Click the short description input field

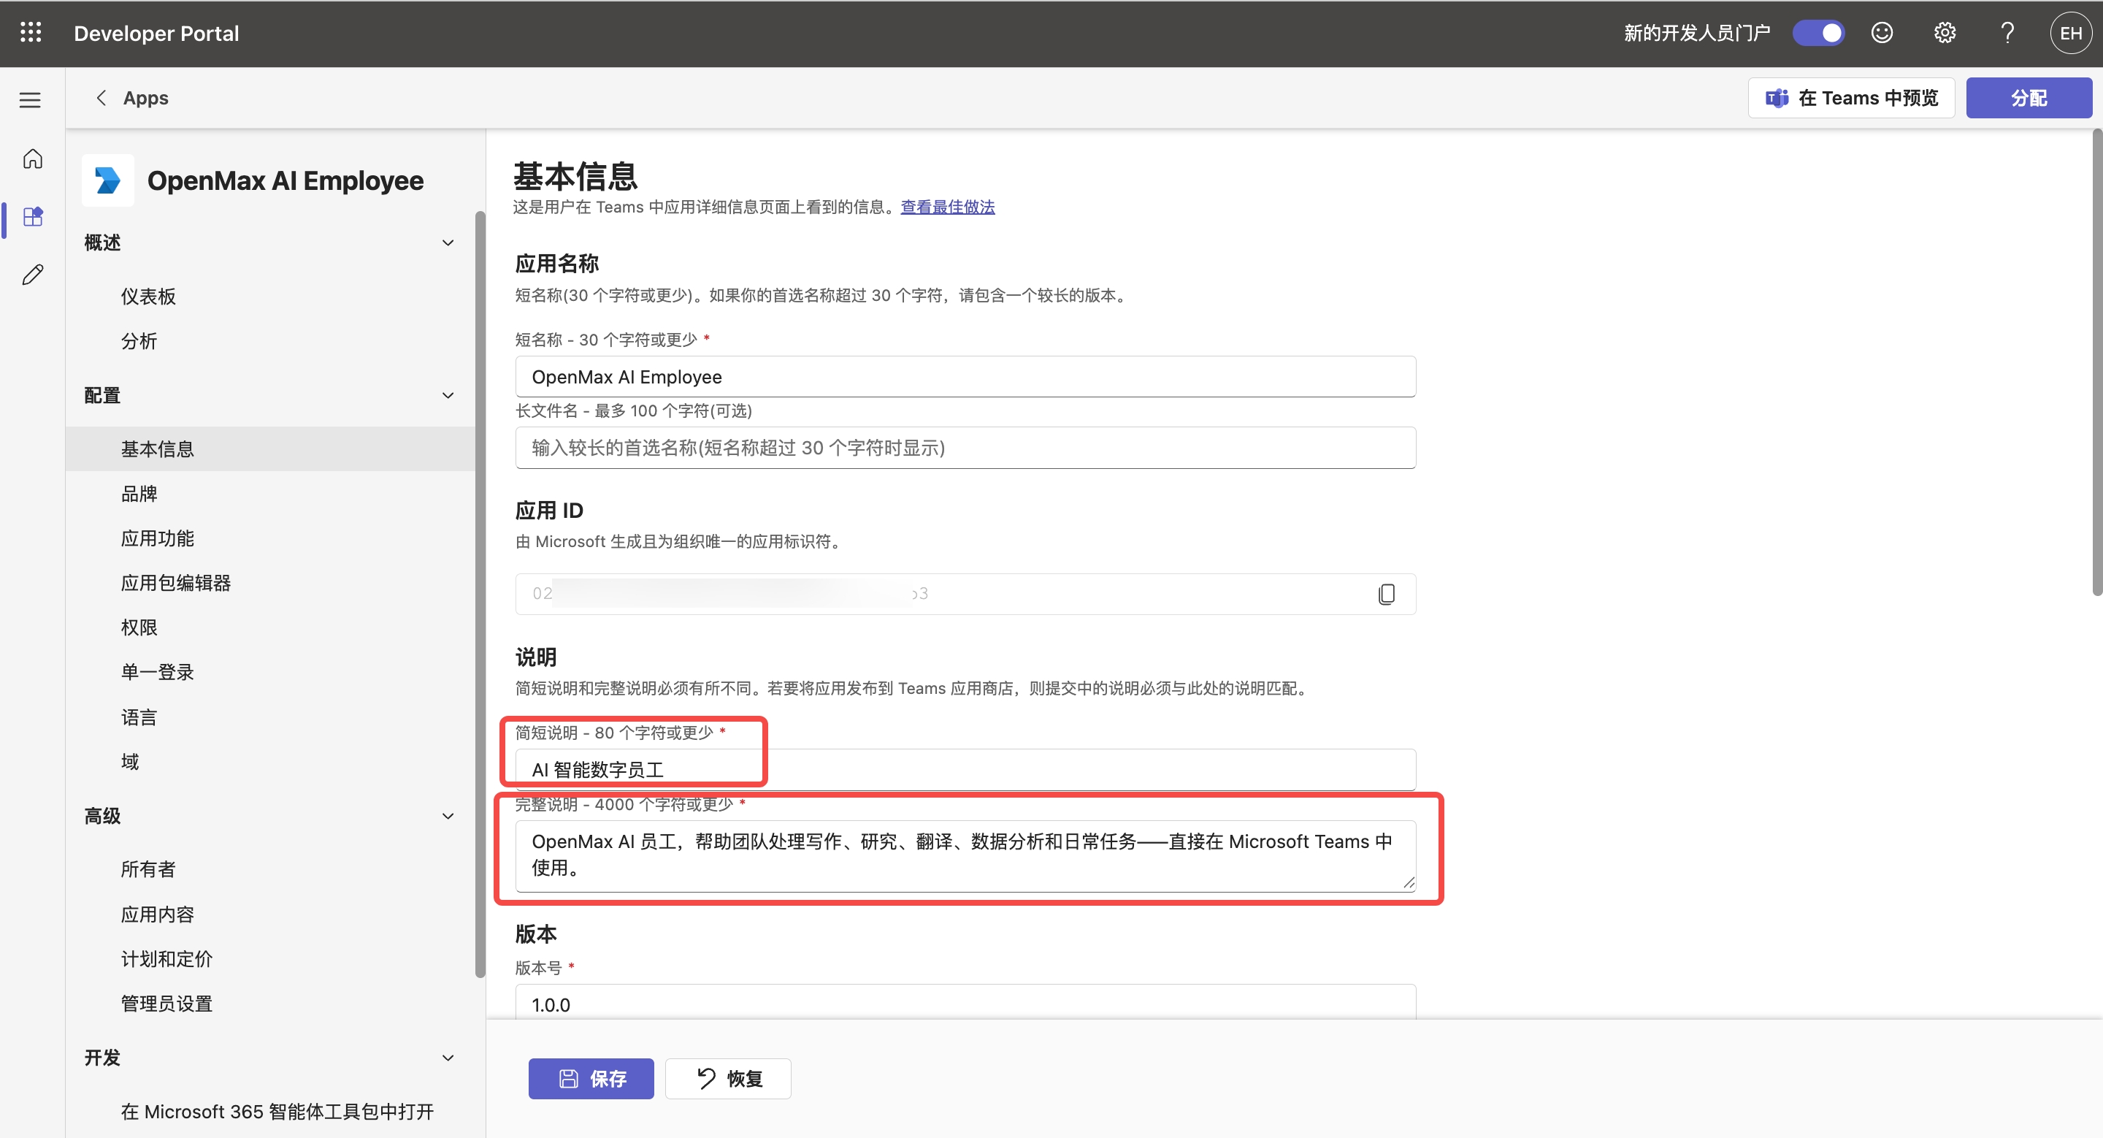965,769
